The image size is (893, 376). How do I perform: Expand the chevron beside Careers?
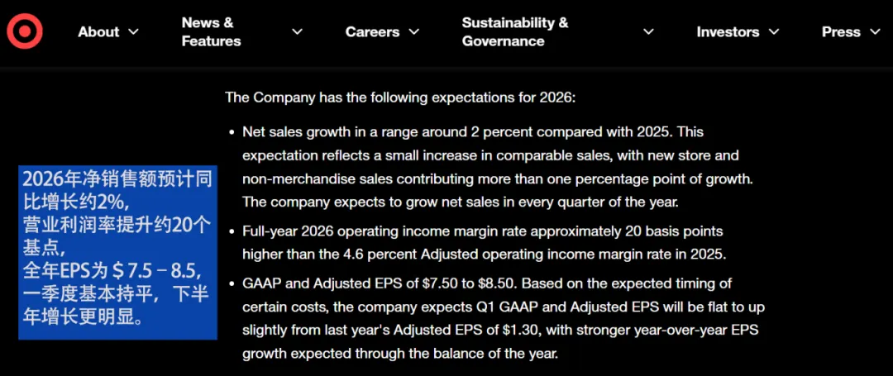pyautogui.click(x=414, y=32)
